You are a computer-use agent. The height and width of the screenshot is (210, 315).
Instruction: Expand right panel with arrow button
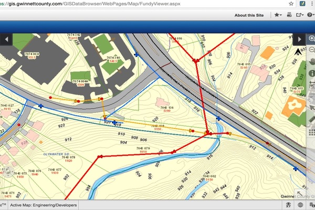(299, 39)
